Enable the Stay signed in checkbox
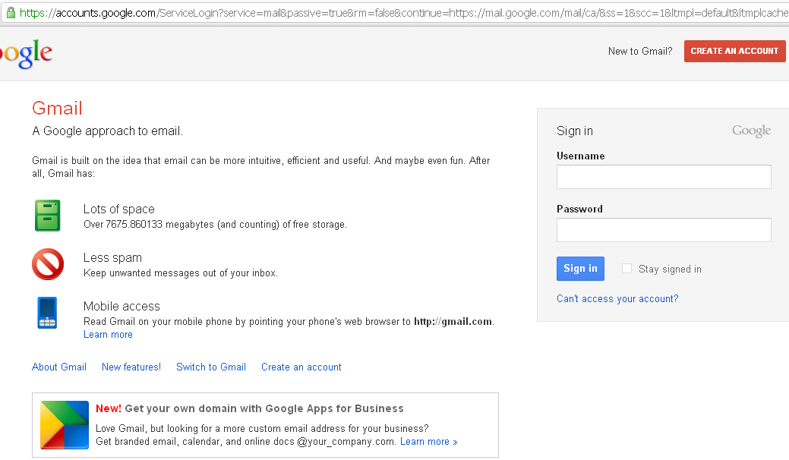The width and height of the screenshot is (789, 460). click(626, 269)
